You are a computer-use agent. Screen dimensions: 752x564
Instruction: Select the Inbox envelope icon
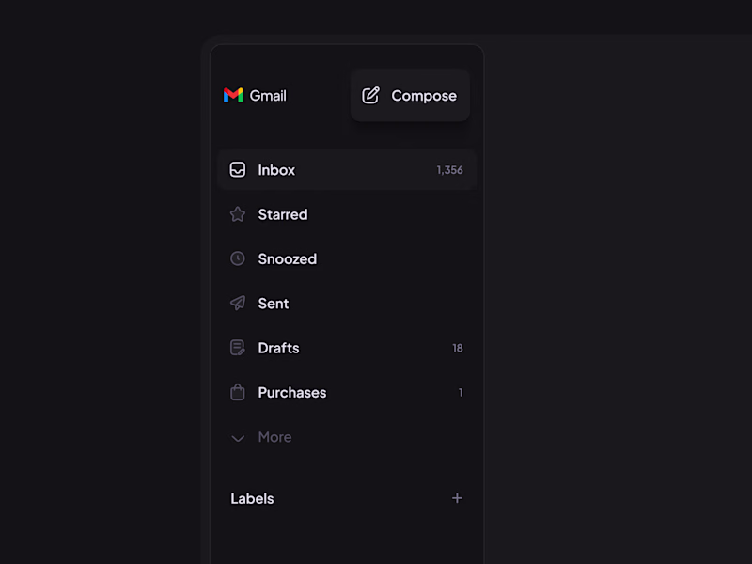tap(238, 170)
